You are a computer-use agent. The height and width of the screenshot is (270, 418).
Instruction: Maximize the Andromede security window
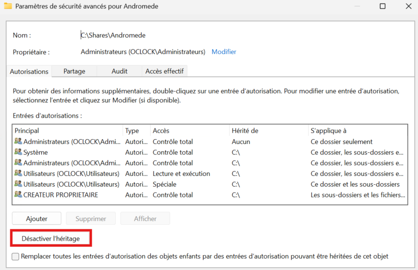pos(383,6)
